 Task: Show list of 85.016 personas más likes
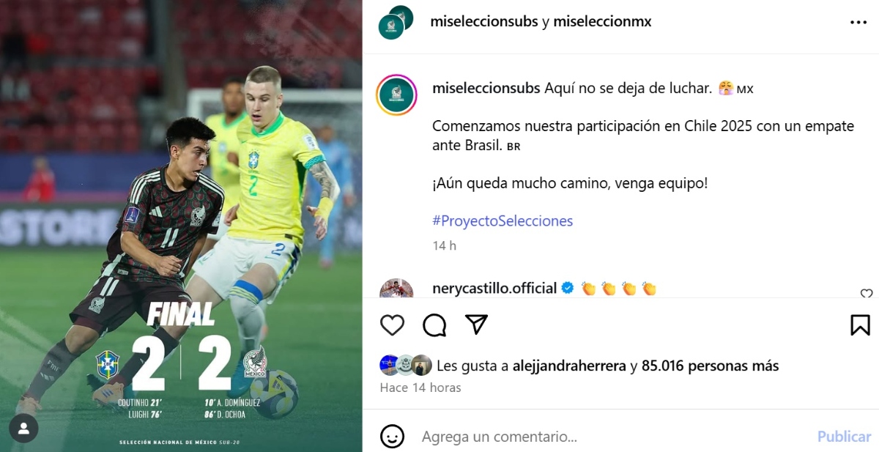pyautogui.click(x=710, y=366)
